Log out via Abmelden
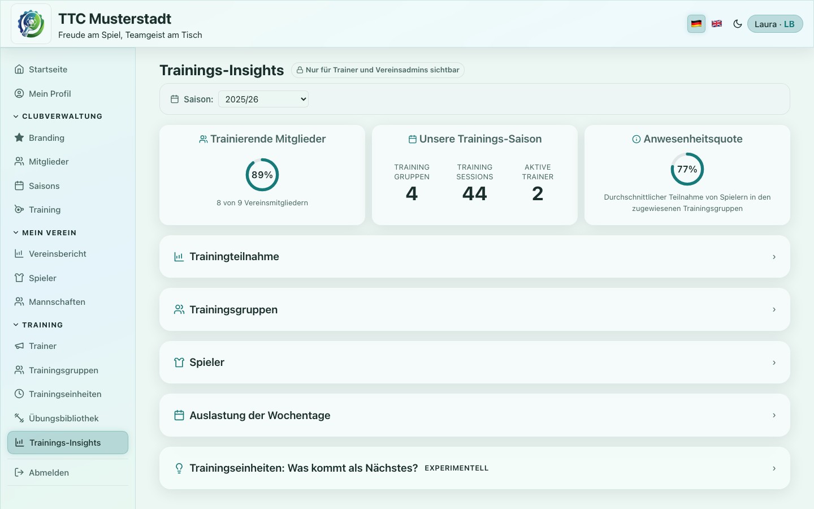The height and width of the screenshot is (509, 814). 68,472
